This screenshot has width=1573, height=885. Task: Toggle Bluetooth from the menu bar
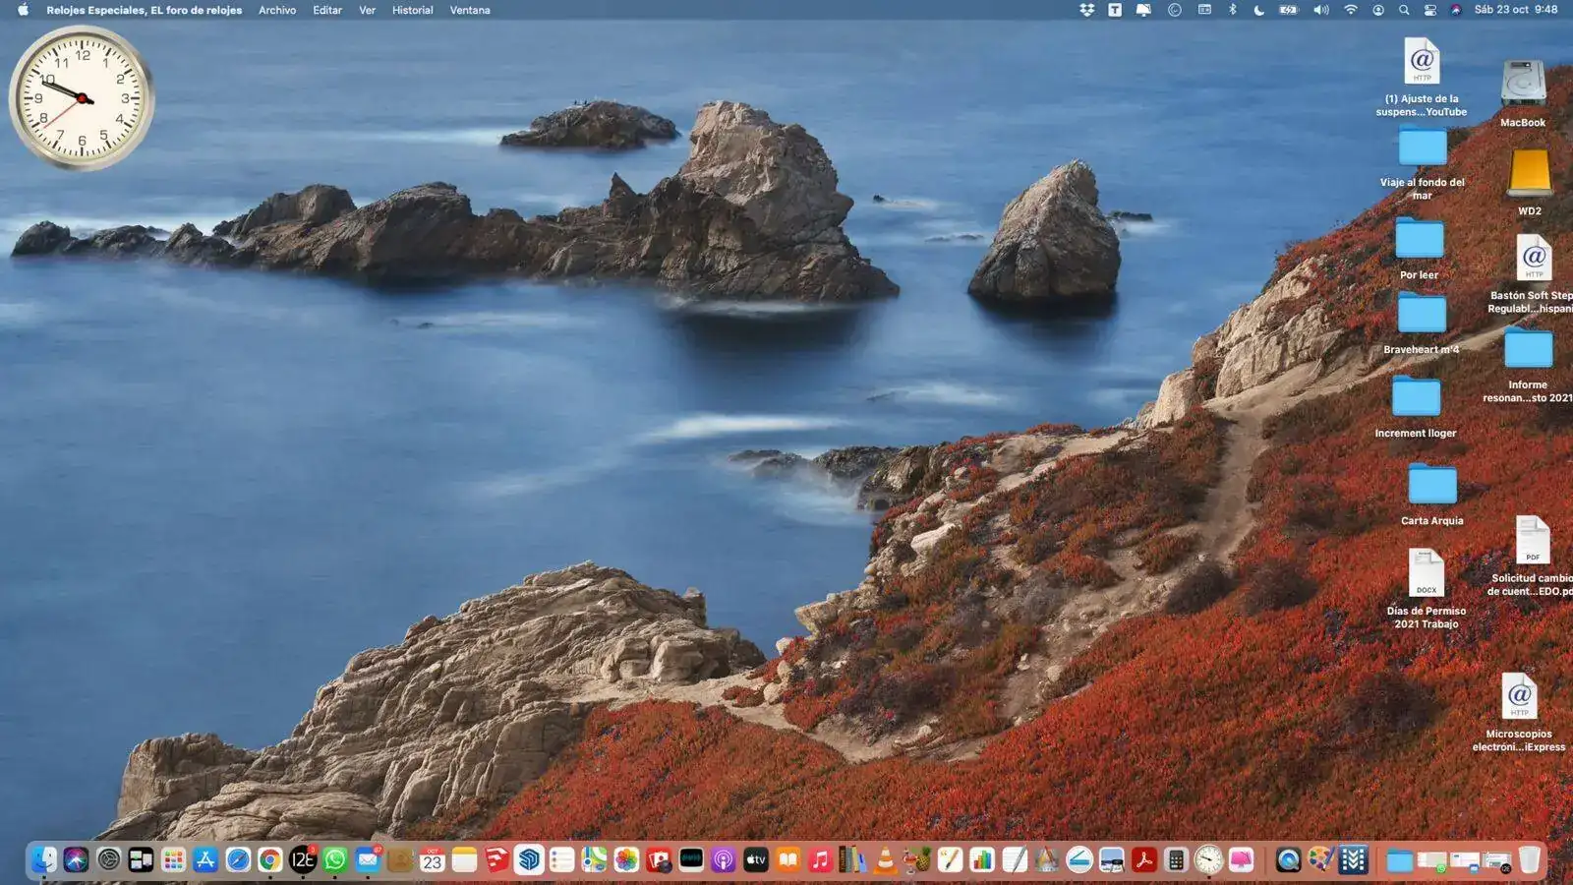click(x=1231, y=10)
